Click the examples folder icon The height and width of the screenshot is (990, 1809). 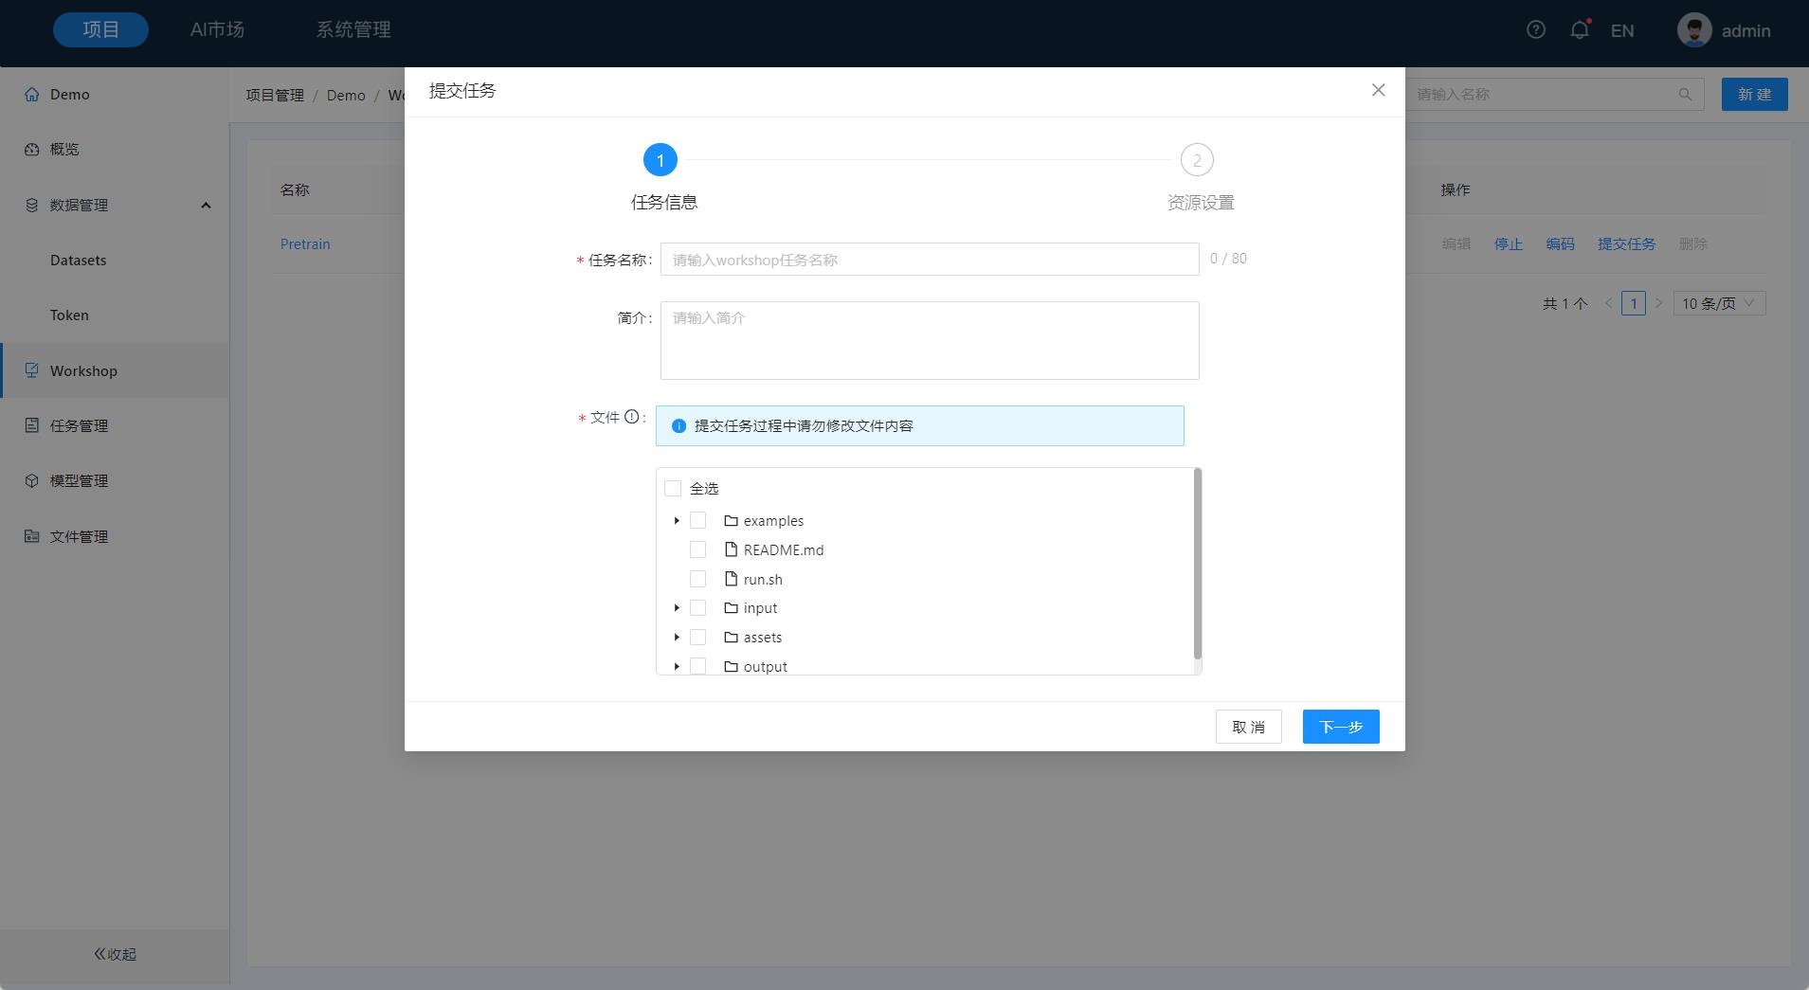point(731,521)
